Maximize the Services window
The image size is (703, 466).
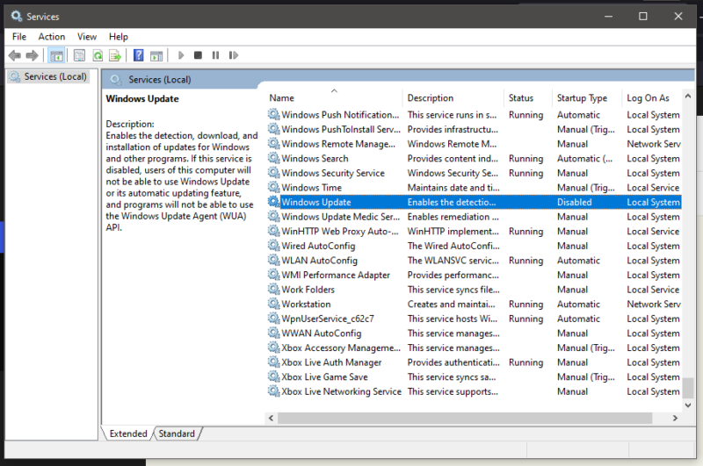[x=643, y=17]
